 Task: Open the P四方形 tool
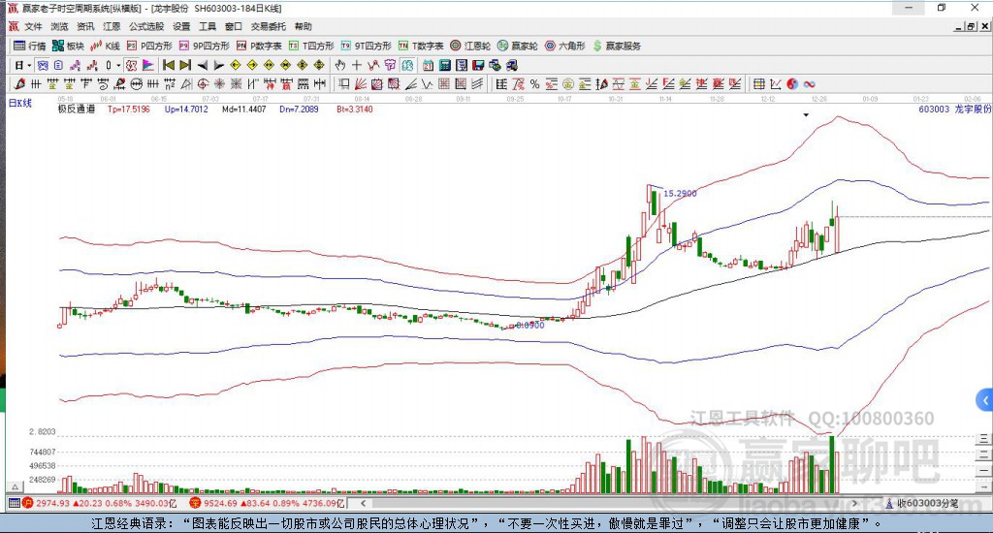click(x=149, y=46)
